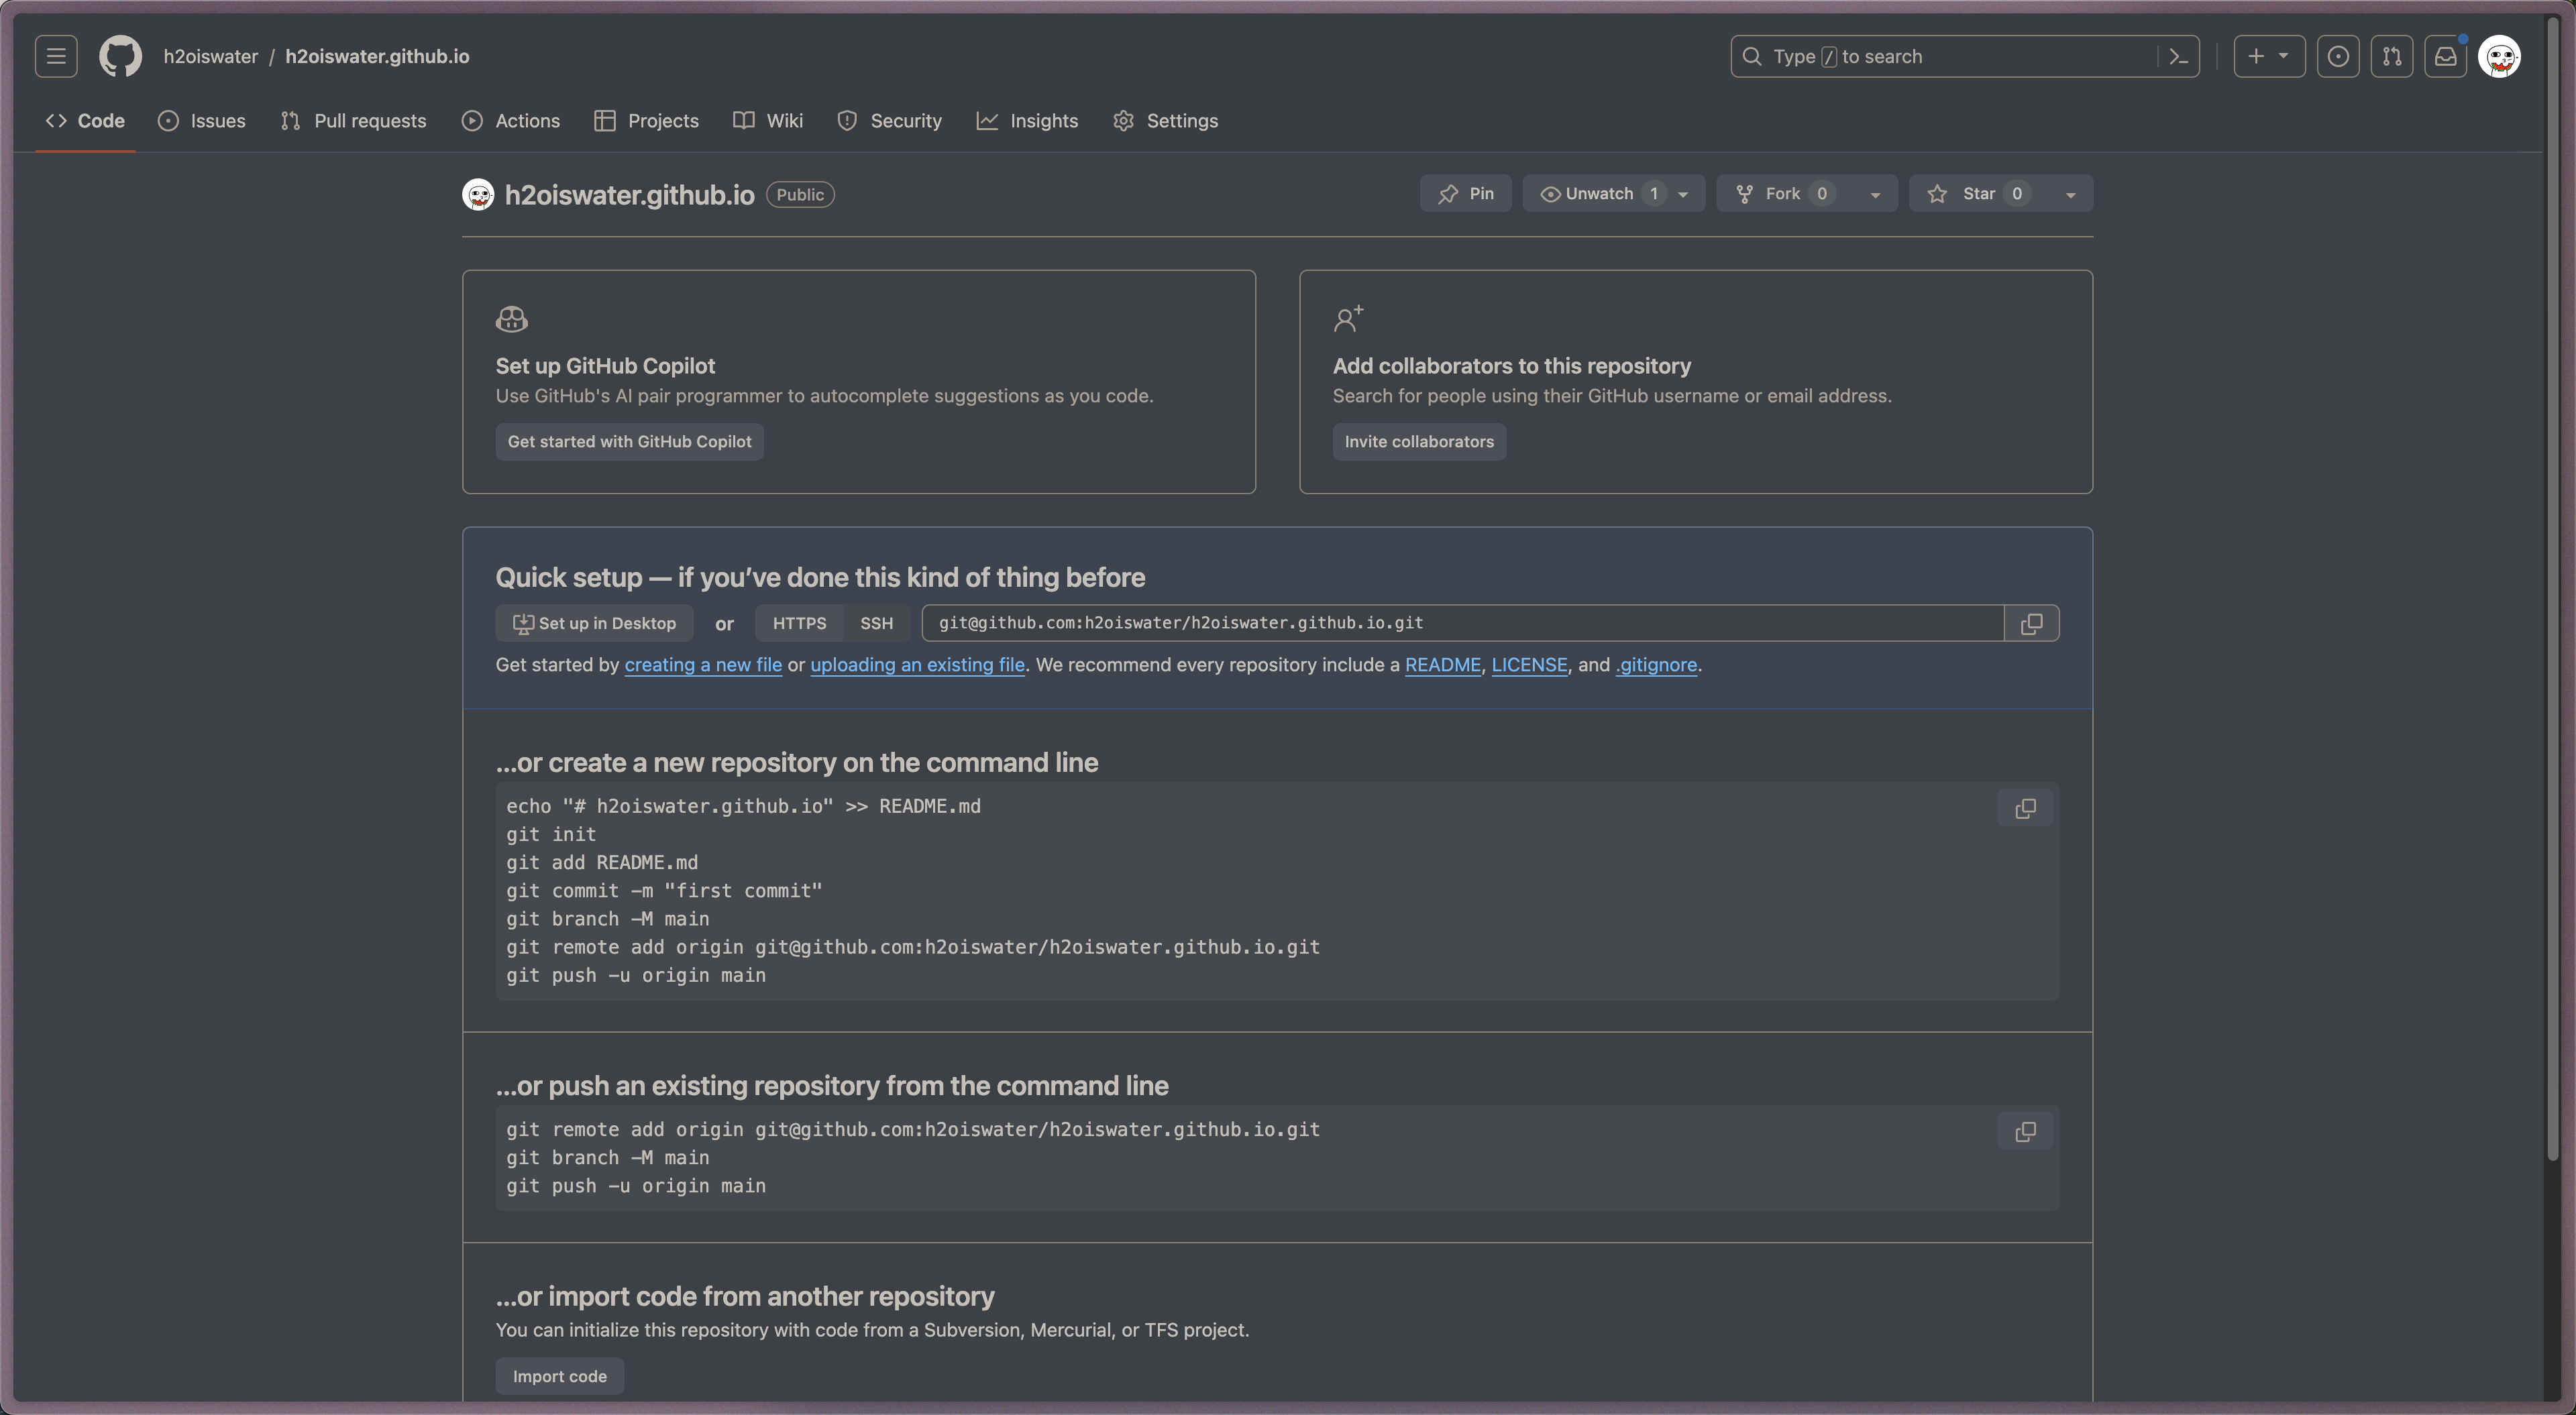Expand the Unwatch notification options dropdown
The height and width of the screenshot is (1415, 2576).
point(1684,194)
